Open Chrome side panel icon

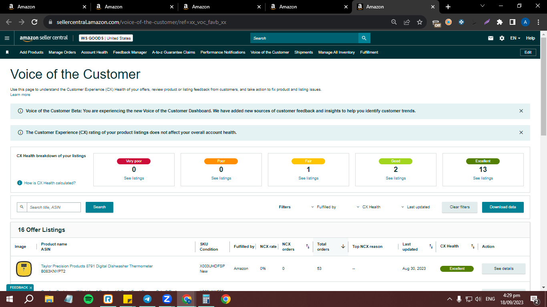pyautogui.click(x=513, y=22)
